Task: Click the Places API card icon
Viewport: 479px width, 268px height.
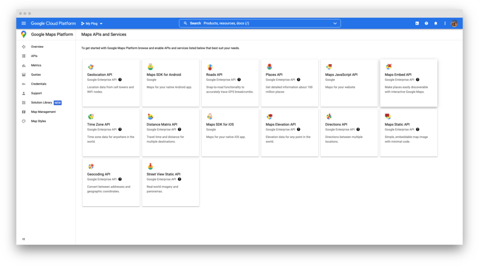Action: tap(269, 66)
